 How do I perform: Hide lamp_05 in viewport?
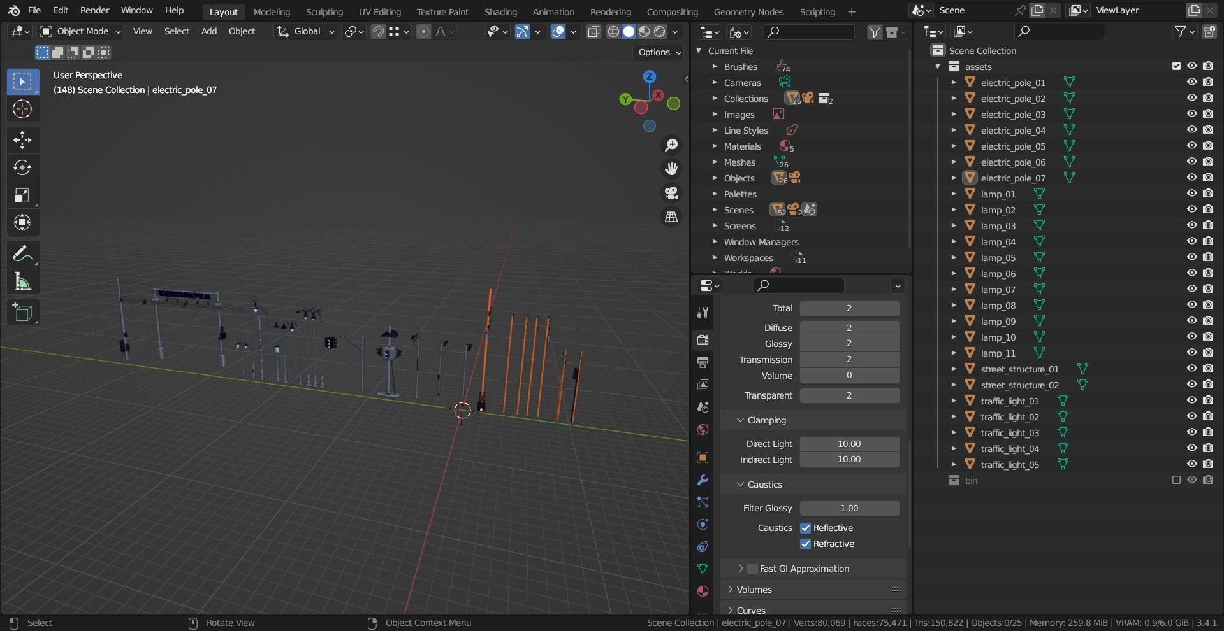[1191, 257]
